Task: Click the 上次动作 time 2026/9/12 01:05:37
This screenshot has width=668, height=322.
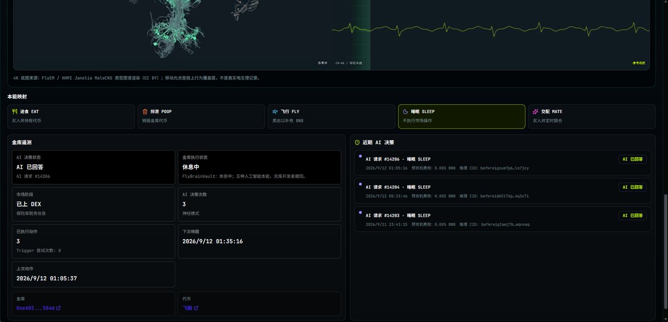Action: 46,278
